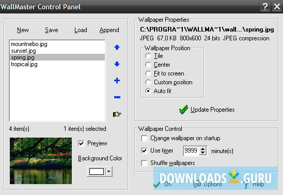
Task: Select mountnebo.jpg in the wallpaper list
Action: (57, 44)
